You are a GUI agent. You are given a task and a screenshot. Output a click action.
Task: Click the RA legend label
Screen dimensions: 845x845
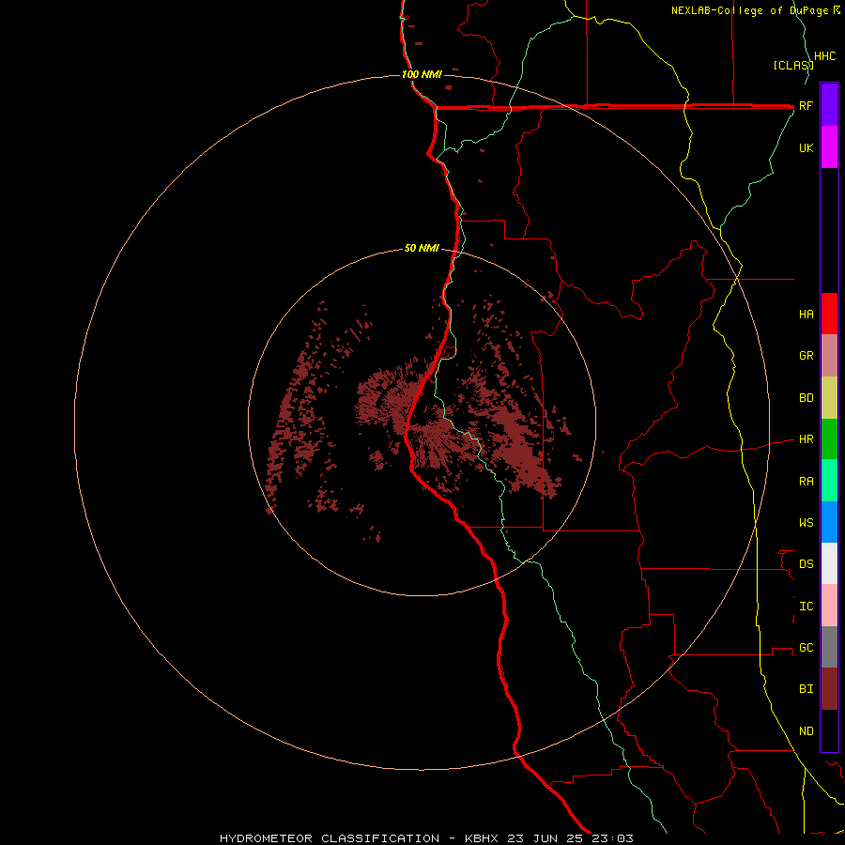pyautogui.click(x=806, y=482)
